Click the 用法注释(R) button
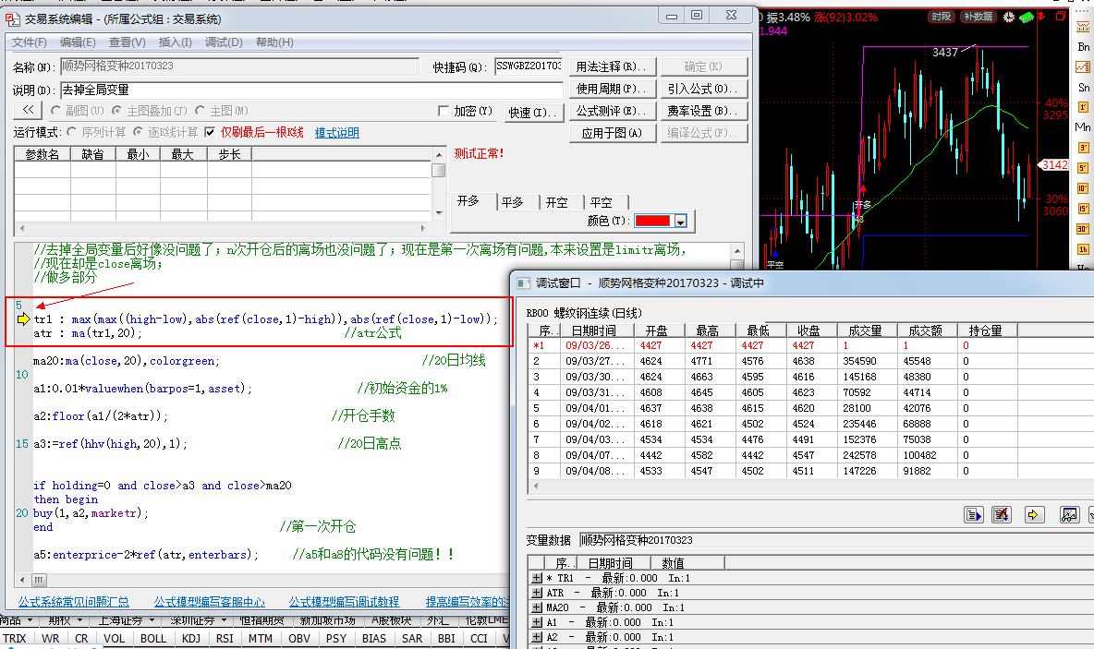The image size is (1094, 649). click(x=611, y=66)
